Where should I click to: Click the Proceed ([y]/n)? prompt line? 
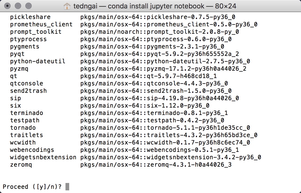(x=32, y=186)
